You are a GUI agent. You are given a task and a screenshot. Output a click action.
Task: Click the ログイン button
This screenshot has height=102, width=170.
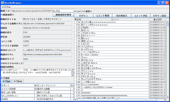[84, 16]
